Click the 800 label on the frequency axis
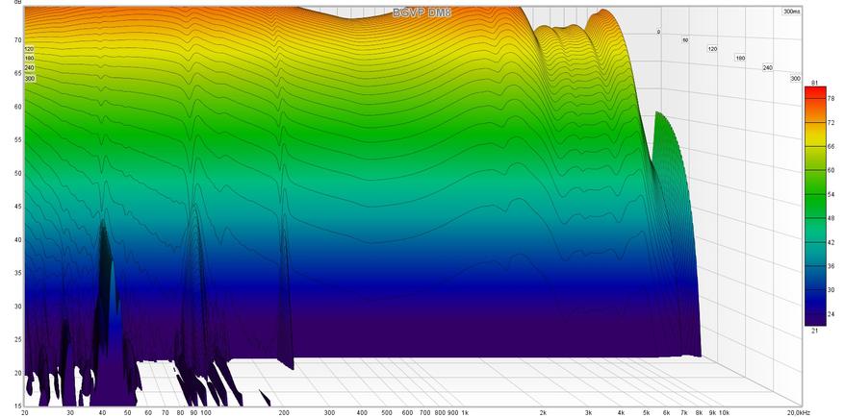The height and width of the screenshot is (418, 844). click(x=441, y=413)
